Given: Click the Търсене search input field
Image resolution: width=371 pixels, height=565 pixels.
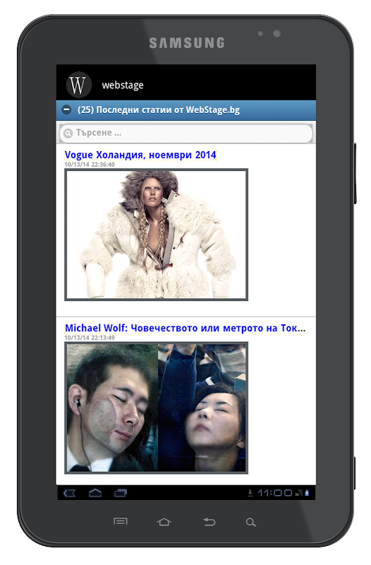Looking at the screenshot, I should pyautogui.click(x=185, y=133).
